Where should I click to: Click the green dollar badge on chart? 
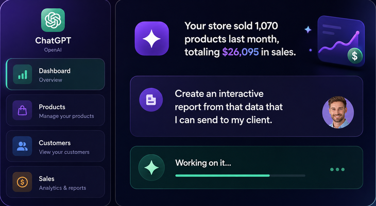pos(355,56)
